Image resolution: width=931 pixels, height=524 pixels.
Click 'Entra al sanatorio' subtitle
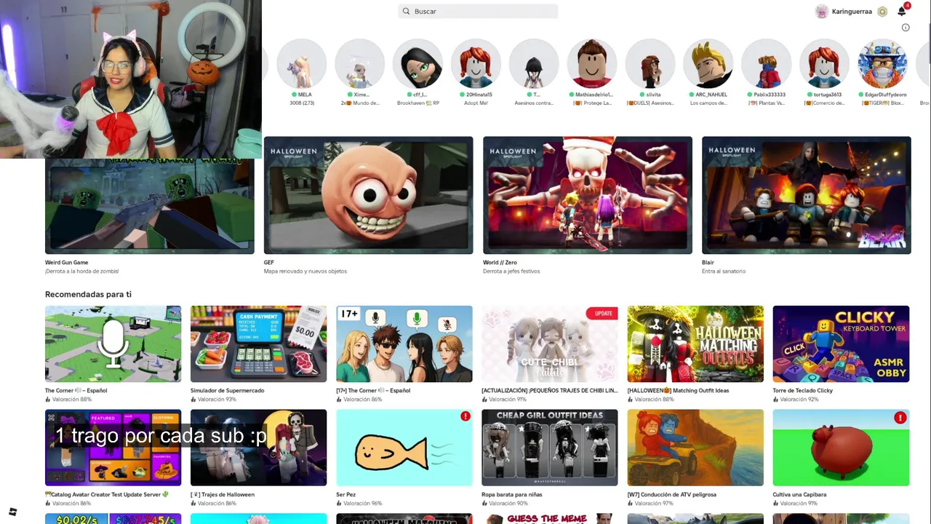(x=724, y=271)
